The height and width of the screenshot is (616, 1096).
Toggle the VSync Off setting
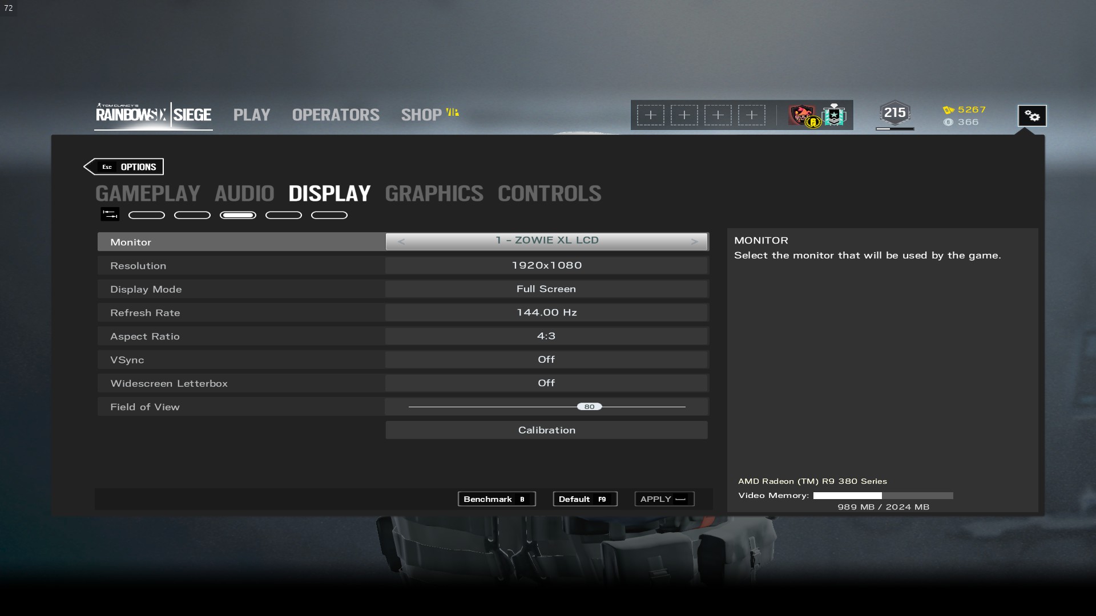point(546,359)
